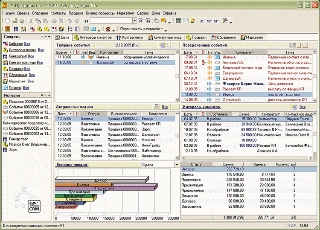Click first icon right of Текущие события date
The width and height of the screenshot is (320, 230).
pos(162,45)
